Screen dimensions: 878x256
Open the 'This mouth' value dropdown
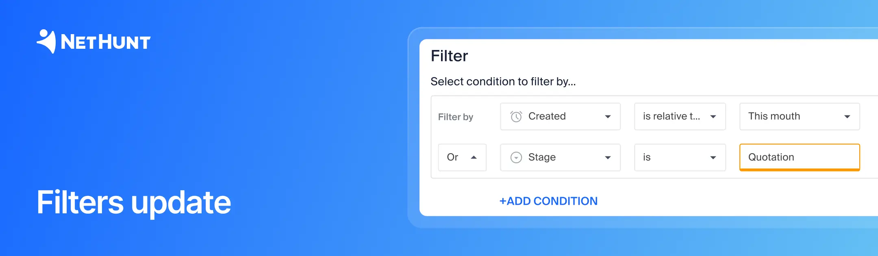(x=799, y=117)
